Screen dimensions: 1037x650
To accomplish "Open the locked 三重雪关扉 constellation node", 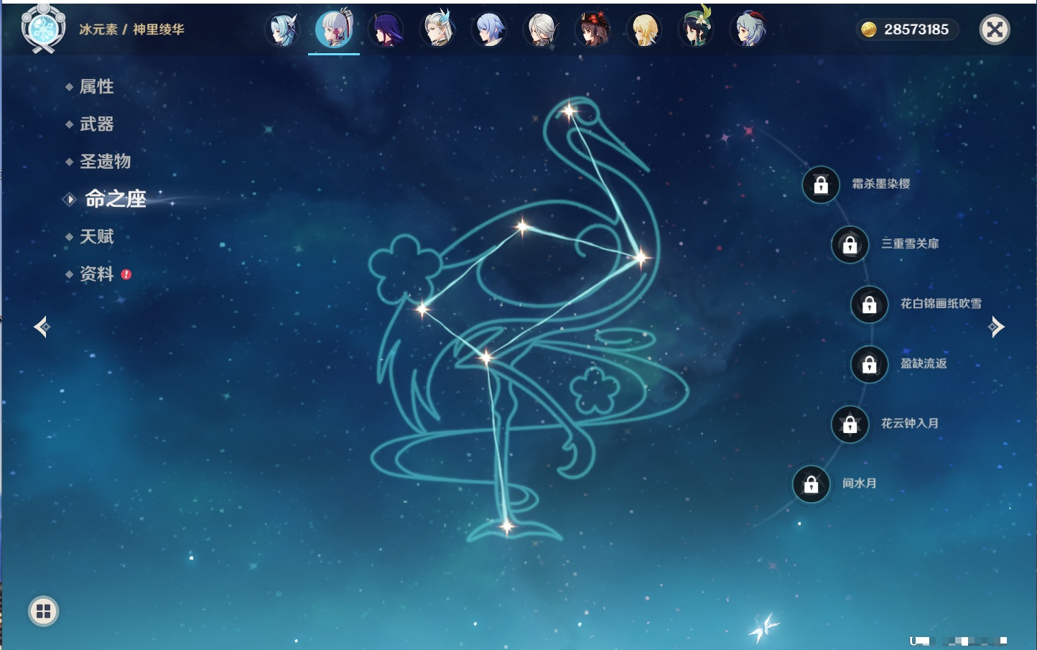I will click(850, 245).
